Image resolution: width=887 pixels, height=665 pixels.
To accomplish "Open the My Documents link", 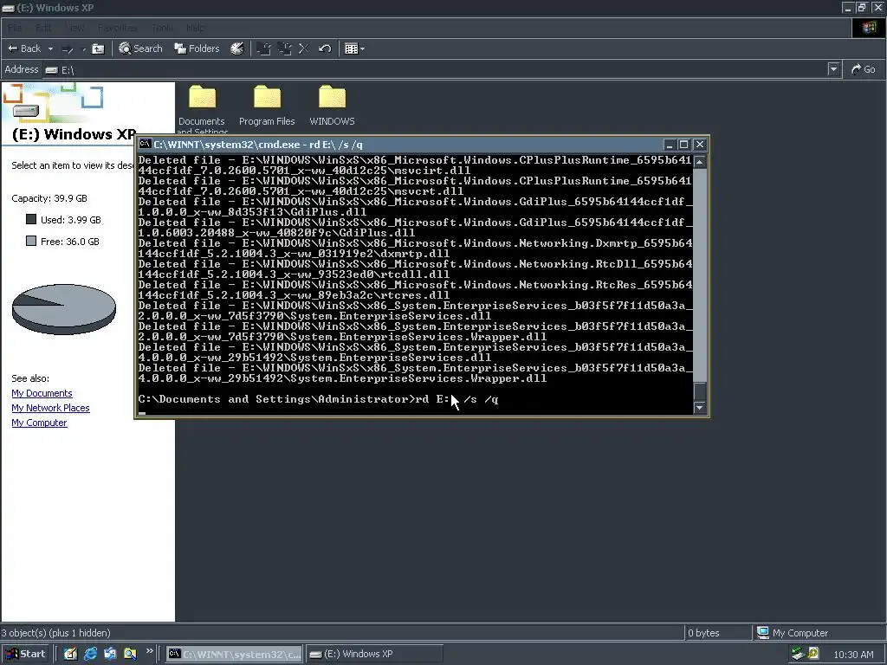I will coord(42,393).
